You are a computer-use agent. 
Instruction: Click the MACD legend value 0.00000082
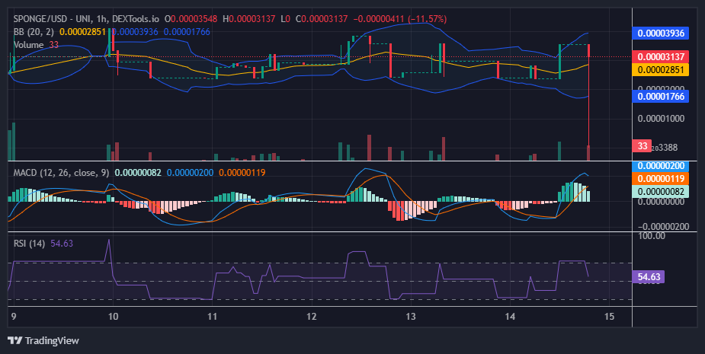pos(138,173)
